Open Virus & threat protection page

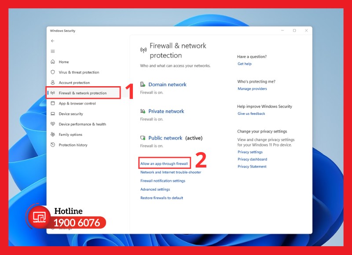[79, 72]
